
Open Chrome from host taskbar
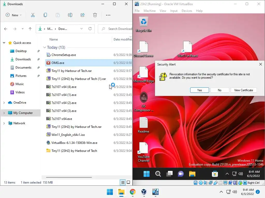133,192
